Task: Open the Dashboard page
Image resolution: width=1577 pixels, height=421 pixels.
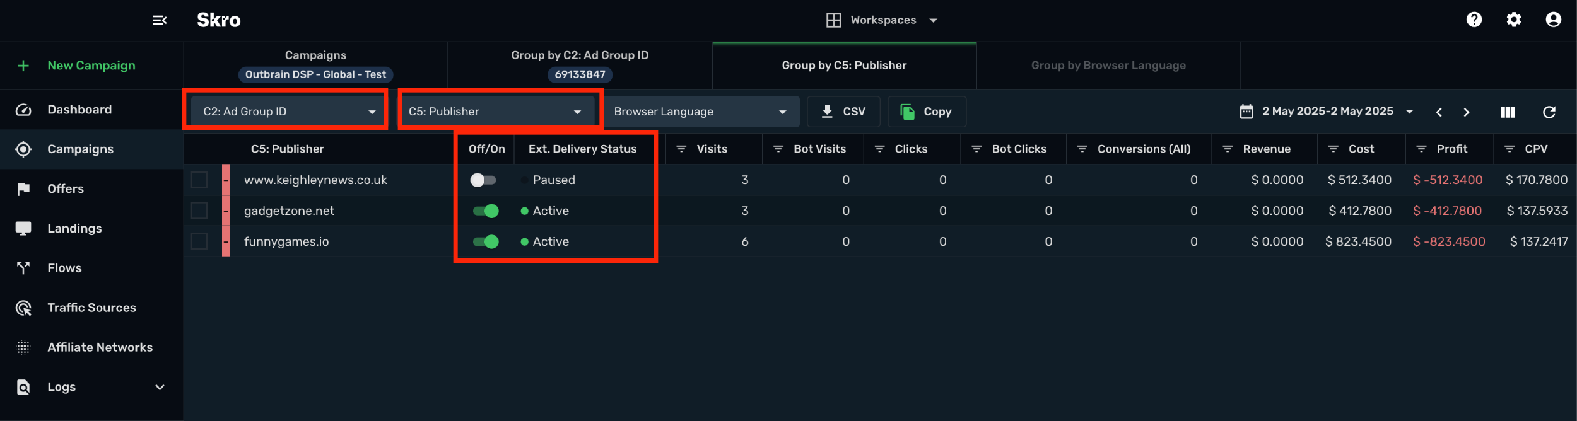Action: (92, 110)
